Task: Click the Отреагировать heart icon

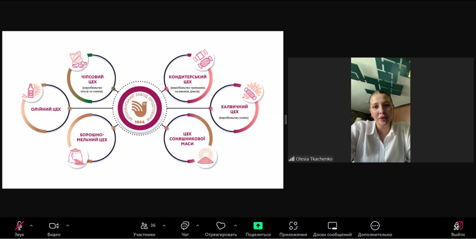Action: [x=221, y=226]
